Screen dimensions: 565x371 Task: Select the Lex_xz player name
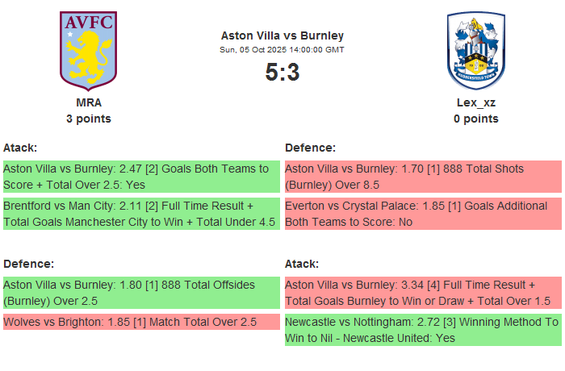(475, 102)
